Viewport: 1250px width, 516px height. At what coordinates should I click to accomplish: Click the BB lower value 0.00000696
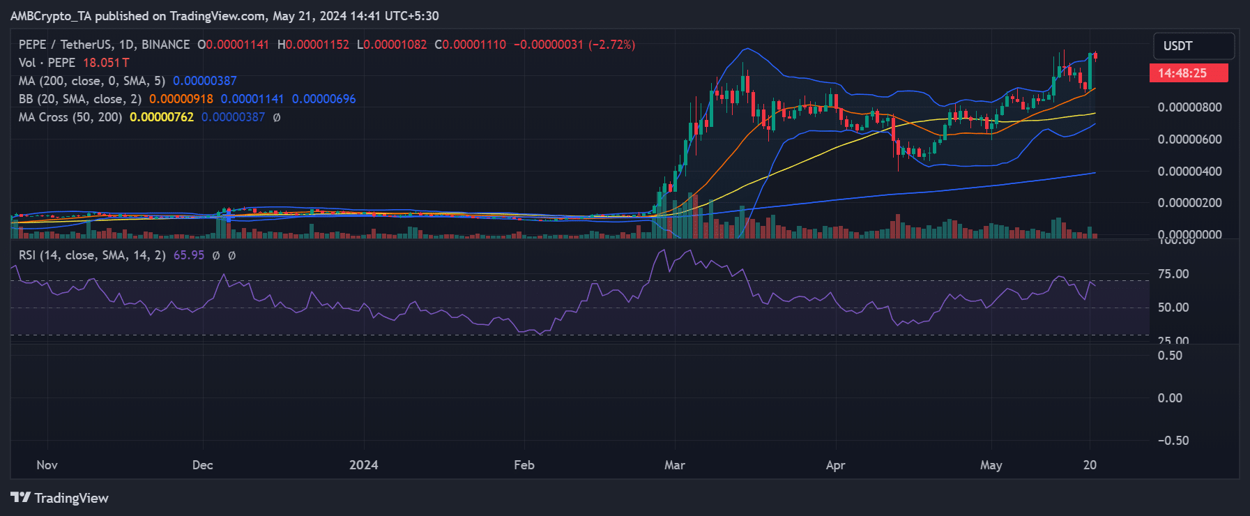(x=323, y=99)
